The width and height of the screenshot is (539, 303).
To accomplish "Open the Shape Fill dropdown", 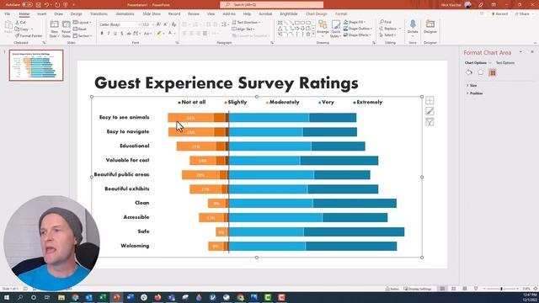I will (x=355, y=22).
